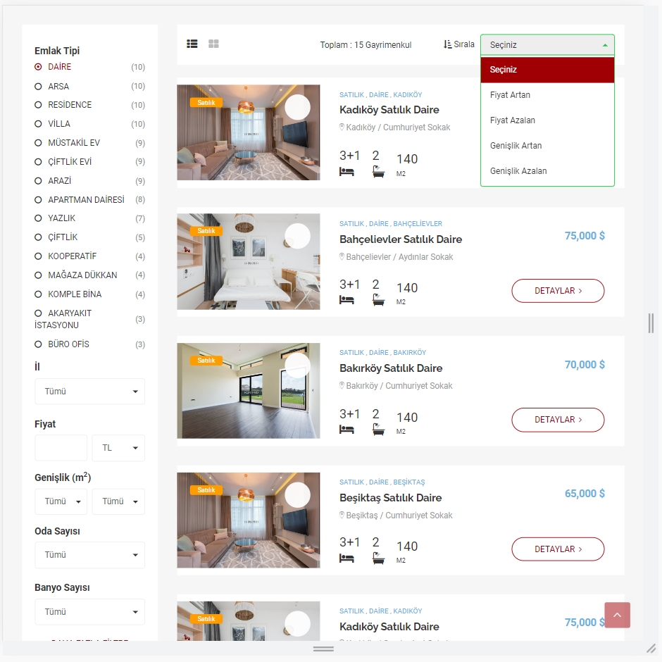Click favorite circle on Beşiktaş listing image
This screenshot has height=662, width=662.
(x=297, y=495)
